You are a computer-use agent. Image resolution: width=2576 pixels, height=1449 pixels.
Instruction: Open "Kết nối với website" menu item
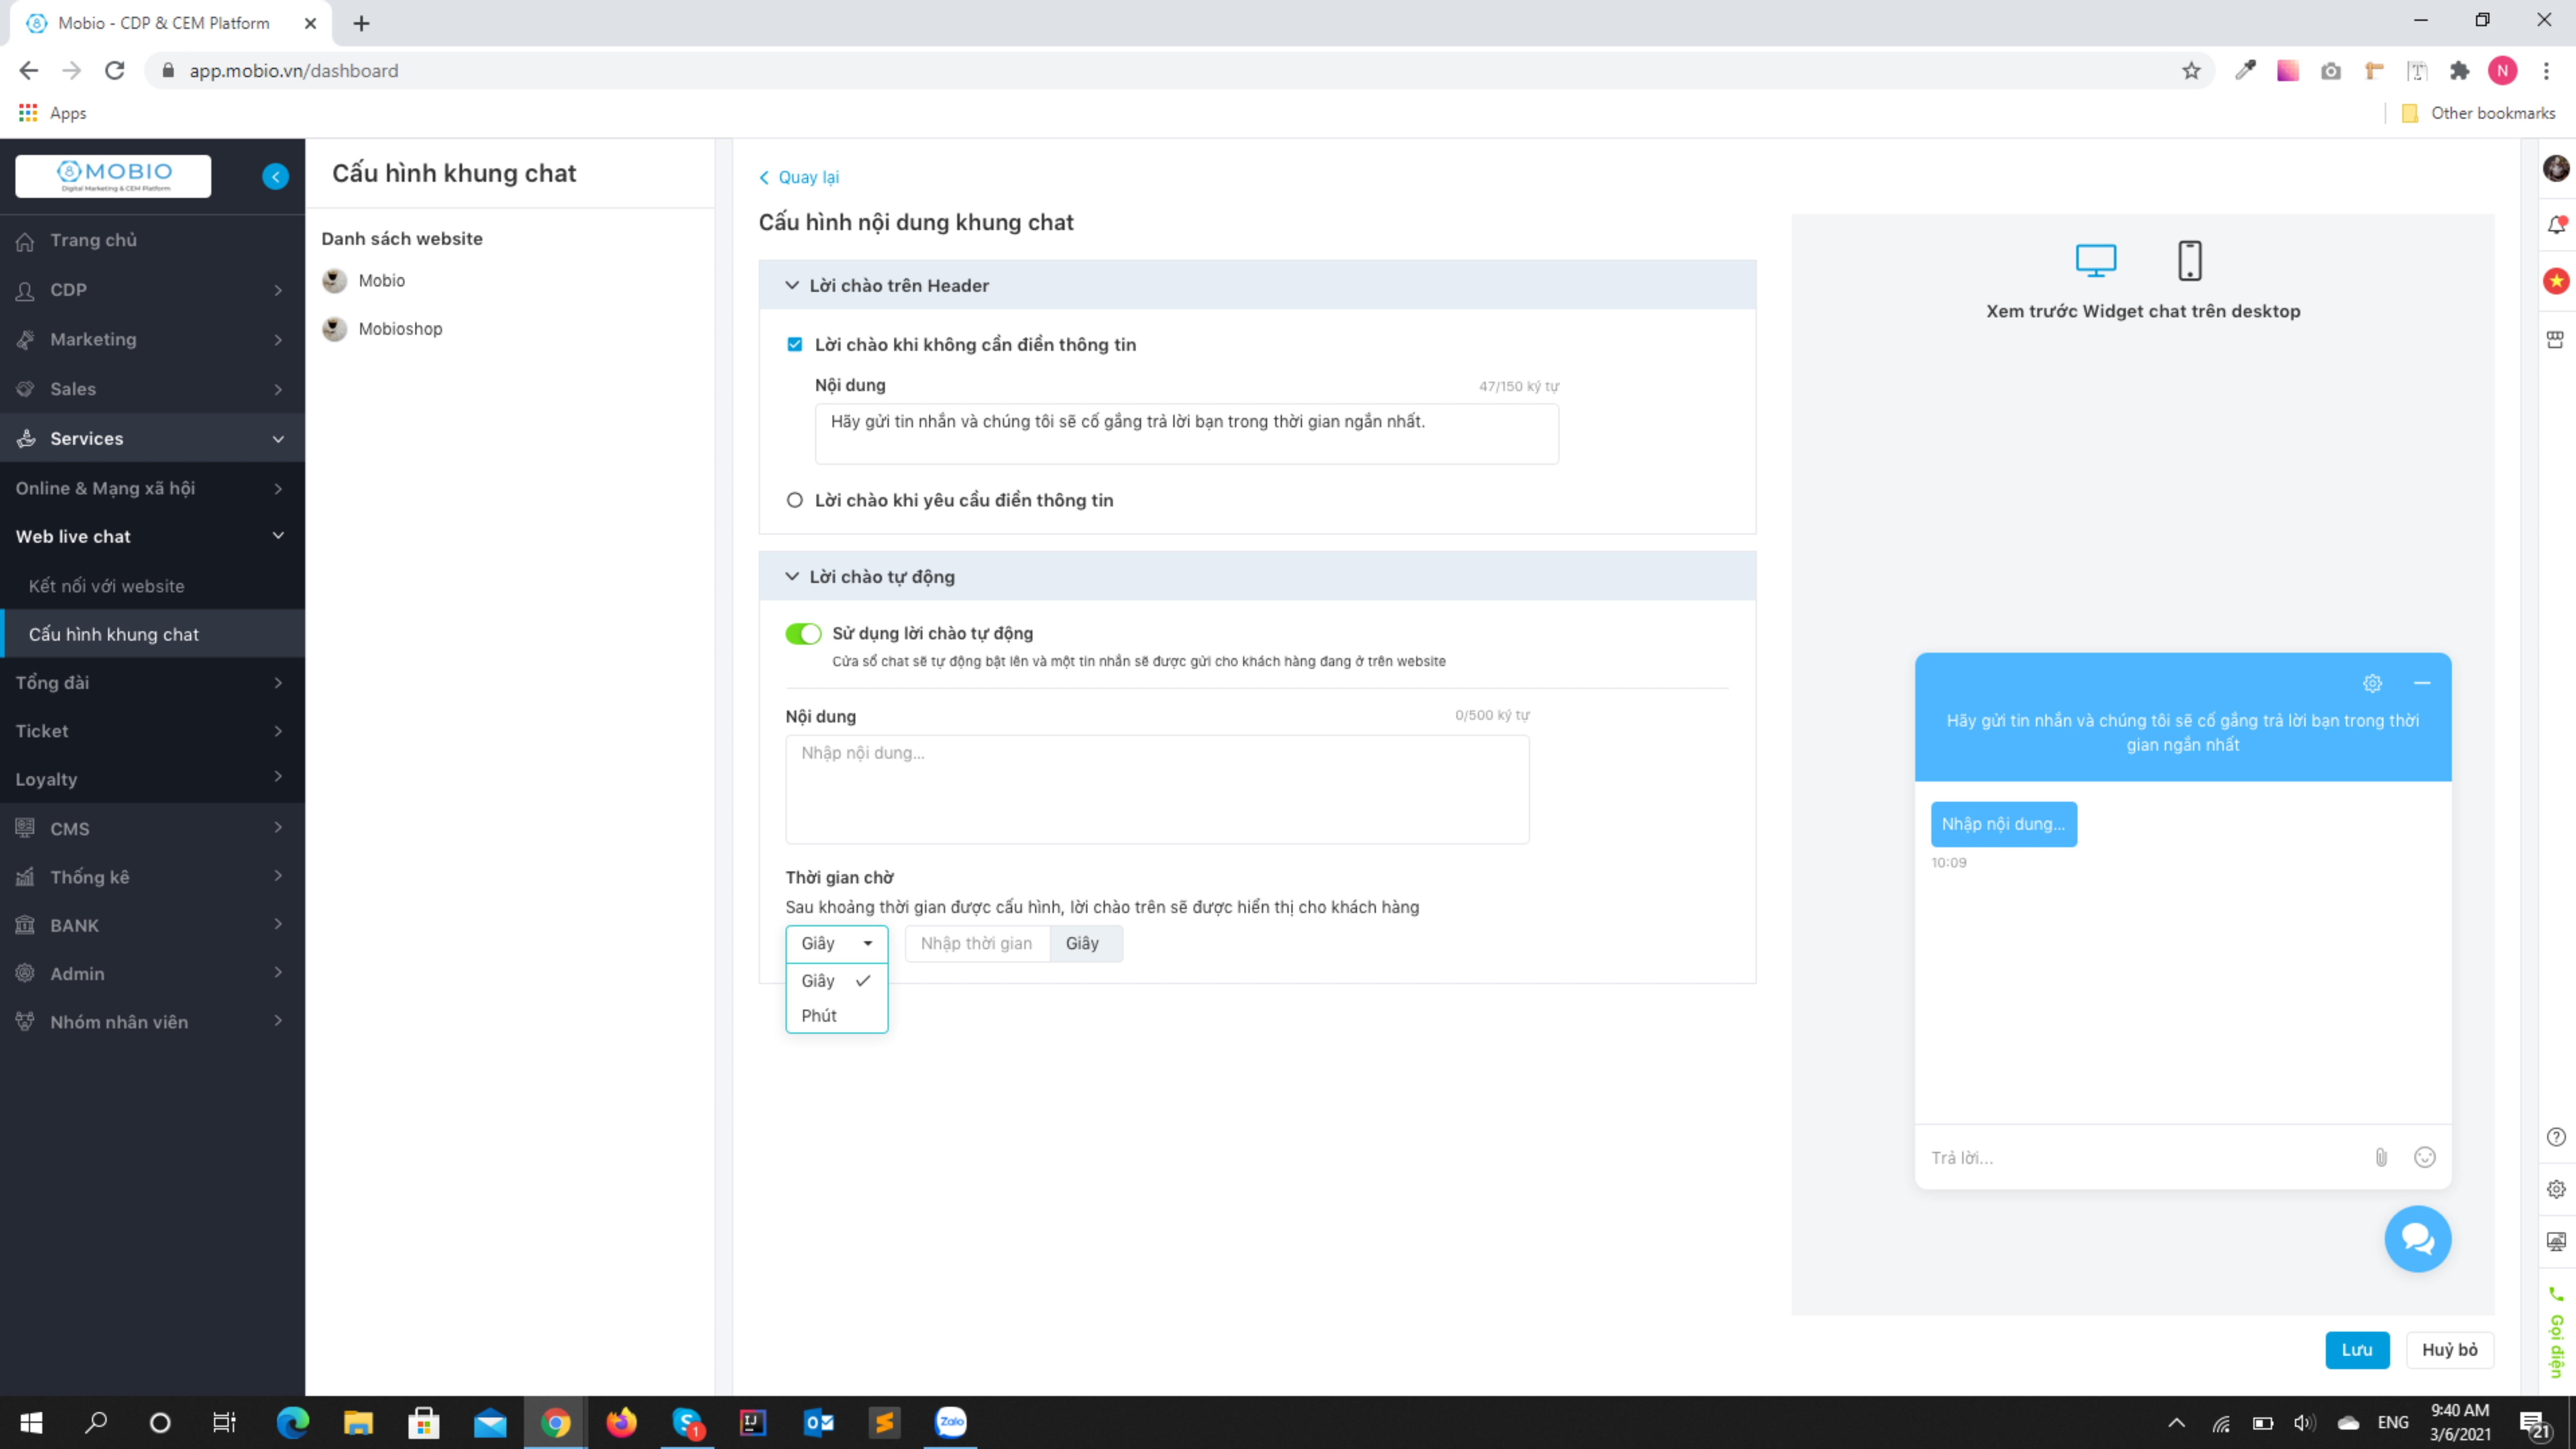pyautogui.click(x=106, y=586)
